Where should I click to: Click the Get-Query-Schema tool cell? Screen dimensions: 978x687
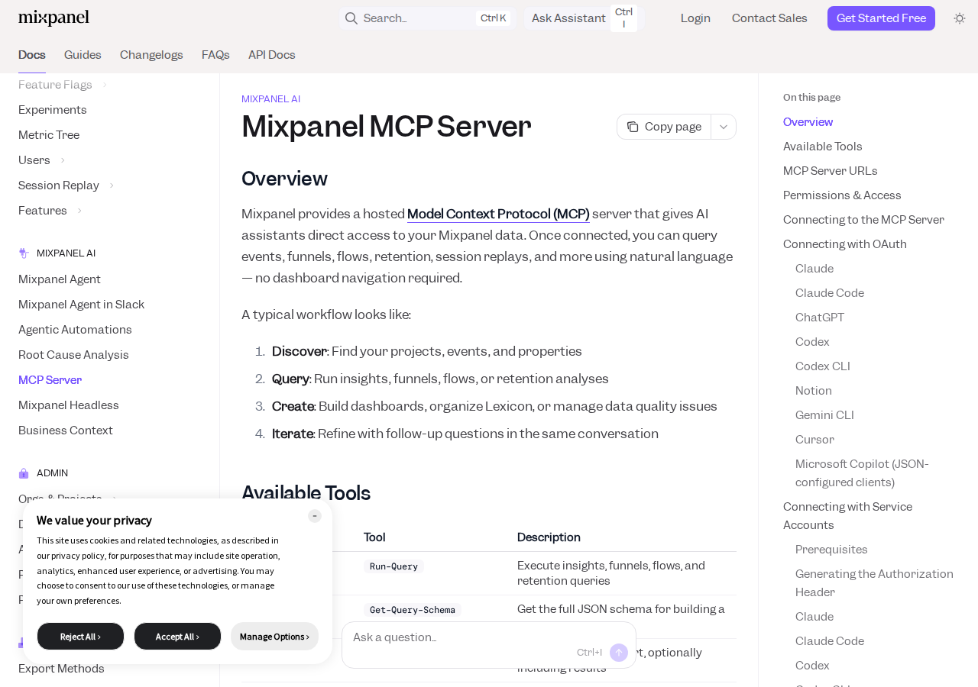(413, 610)
